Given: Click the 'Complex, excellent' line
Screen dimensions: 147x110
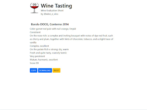Looking at the screenshot, I should (39, 46).
